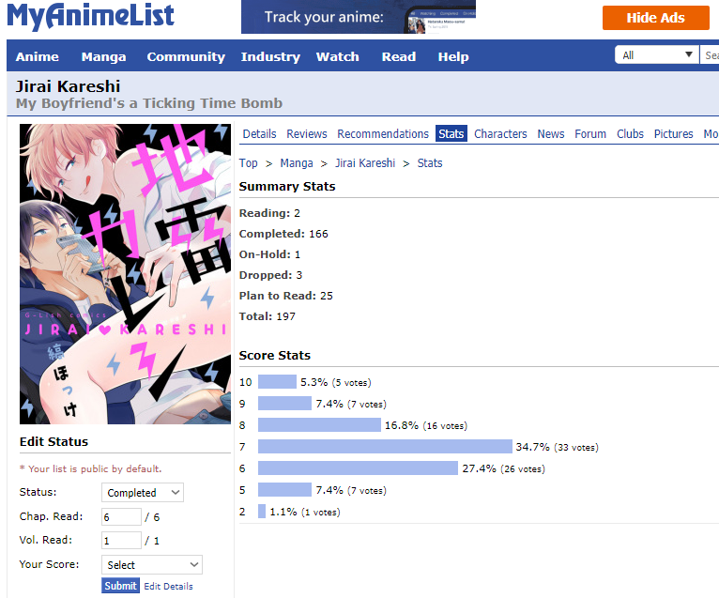
Task: Click the score 7 vote bar
Action: [385, 447]
